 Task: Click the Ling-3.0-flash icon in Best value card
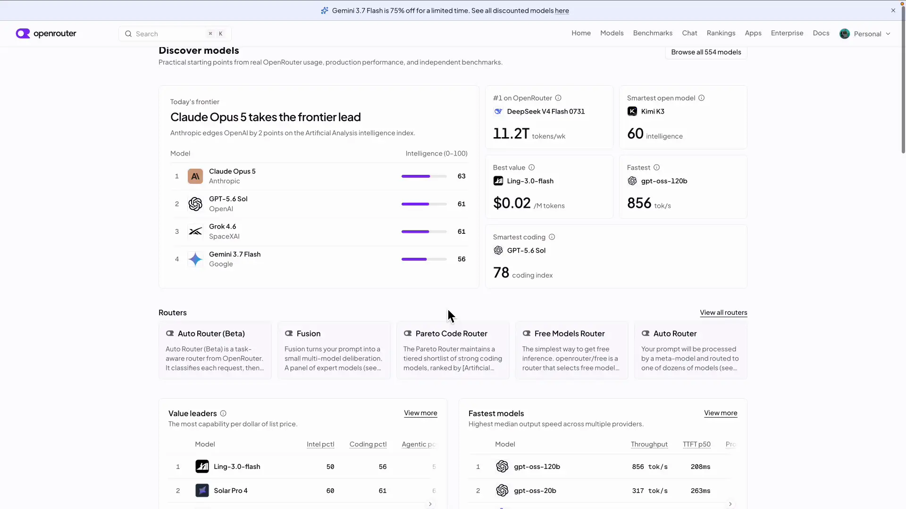pyautogui.click(x=498, y=181)
